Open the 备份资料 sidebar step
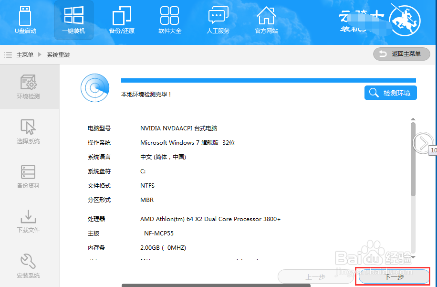This screenshot has width=437, height=287. click(28, 177)
